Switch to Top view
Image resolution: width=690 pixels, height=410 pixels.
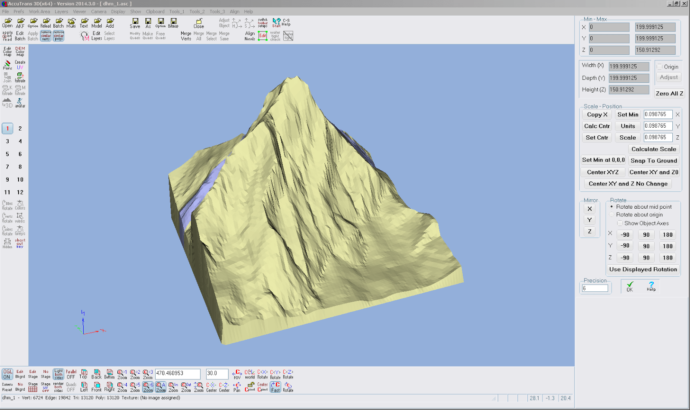click(x=84, y=373)
